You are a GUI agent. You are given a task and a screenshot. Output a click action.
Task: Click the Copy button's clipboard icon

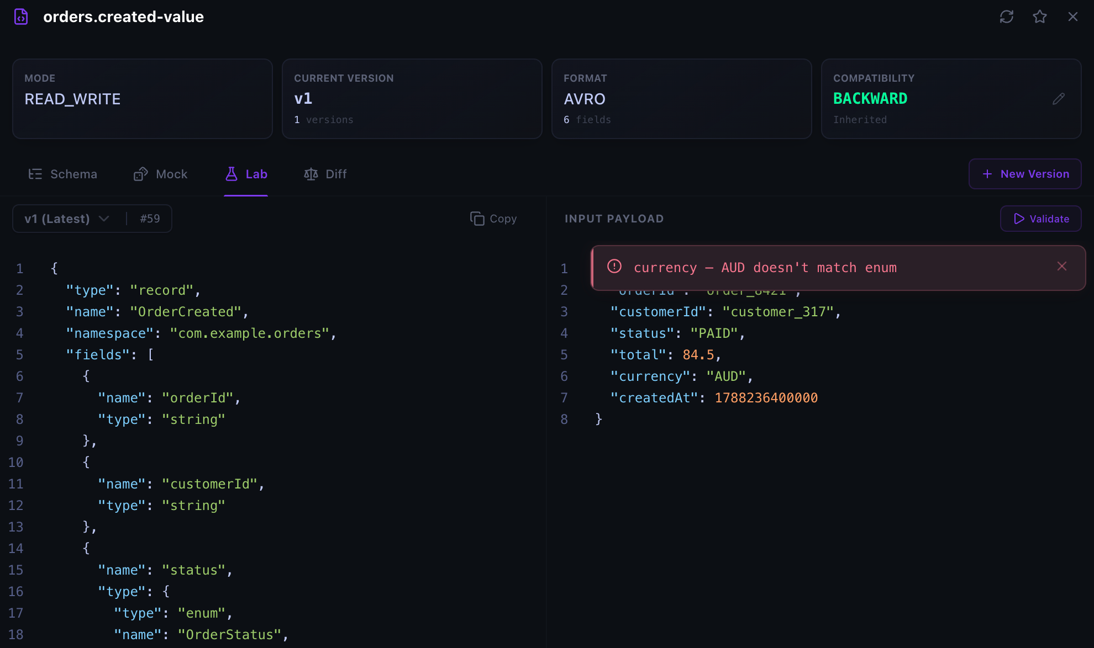(x=477, y=219)
